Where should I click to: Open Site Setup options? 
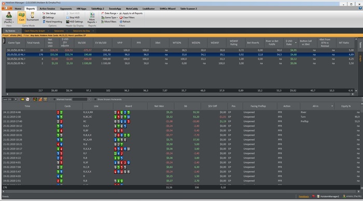pyautogui.click(x=49, y=13)
